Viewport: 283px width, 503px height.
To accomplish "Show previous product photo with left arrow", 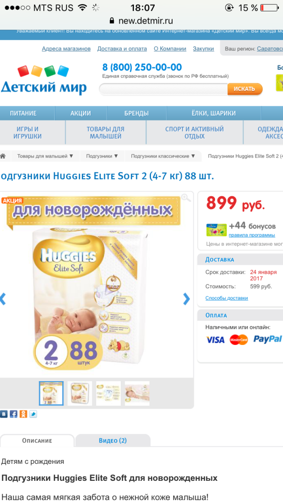I will 3,299.
